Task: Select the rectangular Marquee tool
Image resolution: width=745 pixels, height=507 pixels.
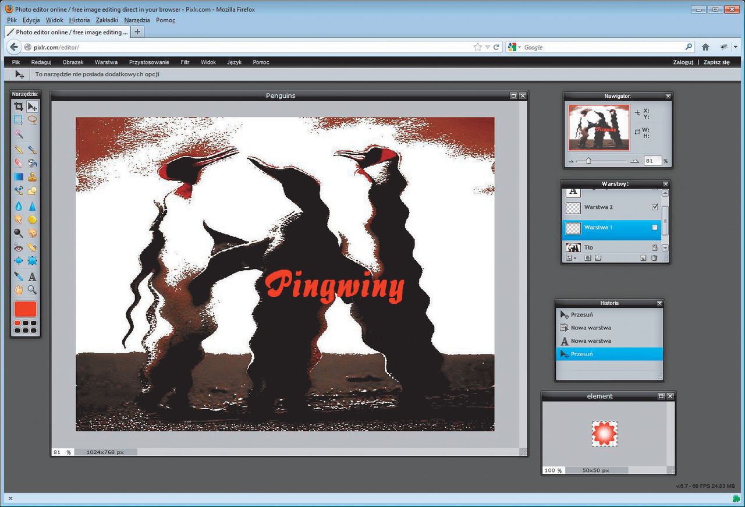Action: 19,120
